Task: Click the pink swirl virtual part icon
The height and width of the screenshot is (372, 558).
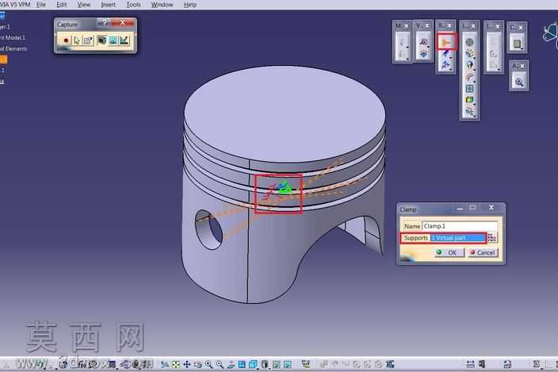Action: pos(423,42)
